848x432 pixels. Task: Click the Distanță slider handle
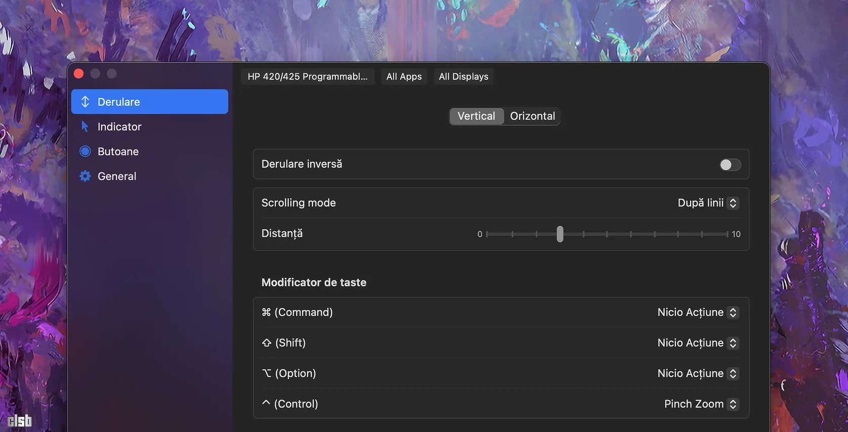[560, 234]
